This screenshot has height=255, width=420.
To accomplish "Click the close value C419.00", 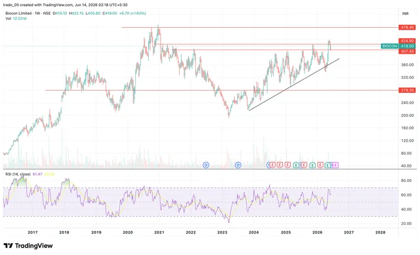I will (x=109, y=13).
